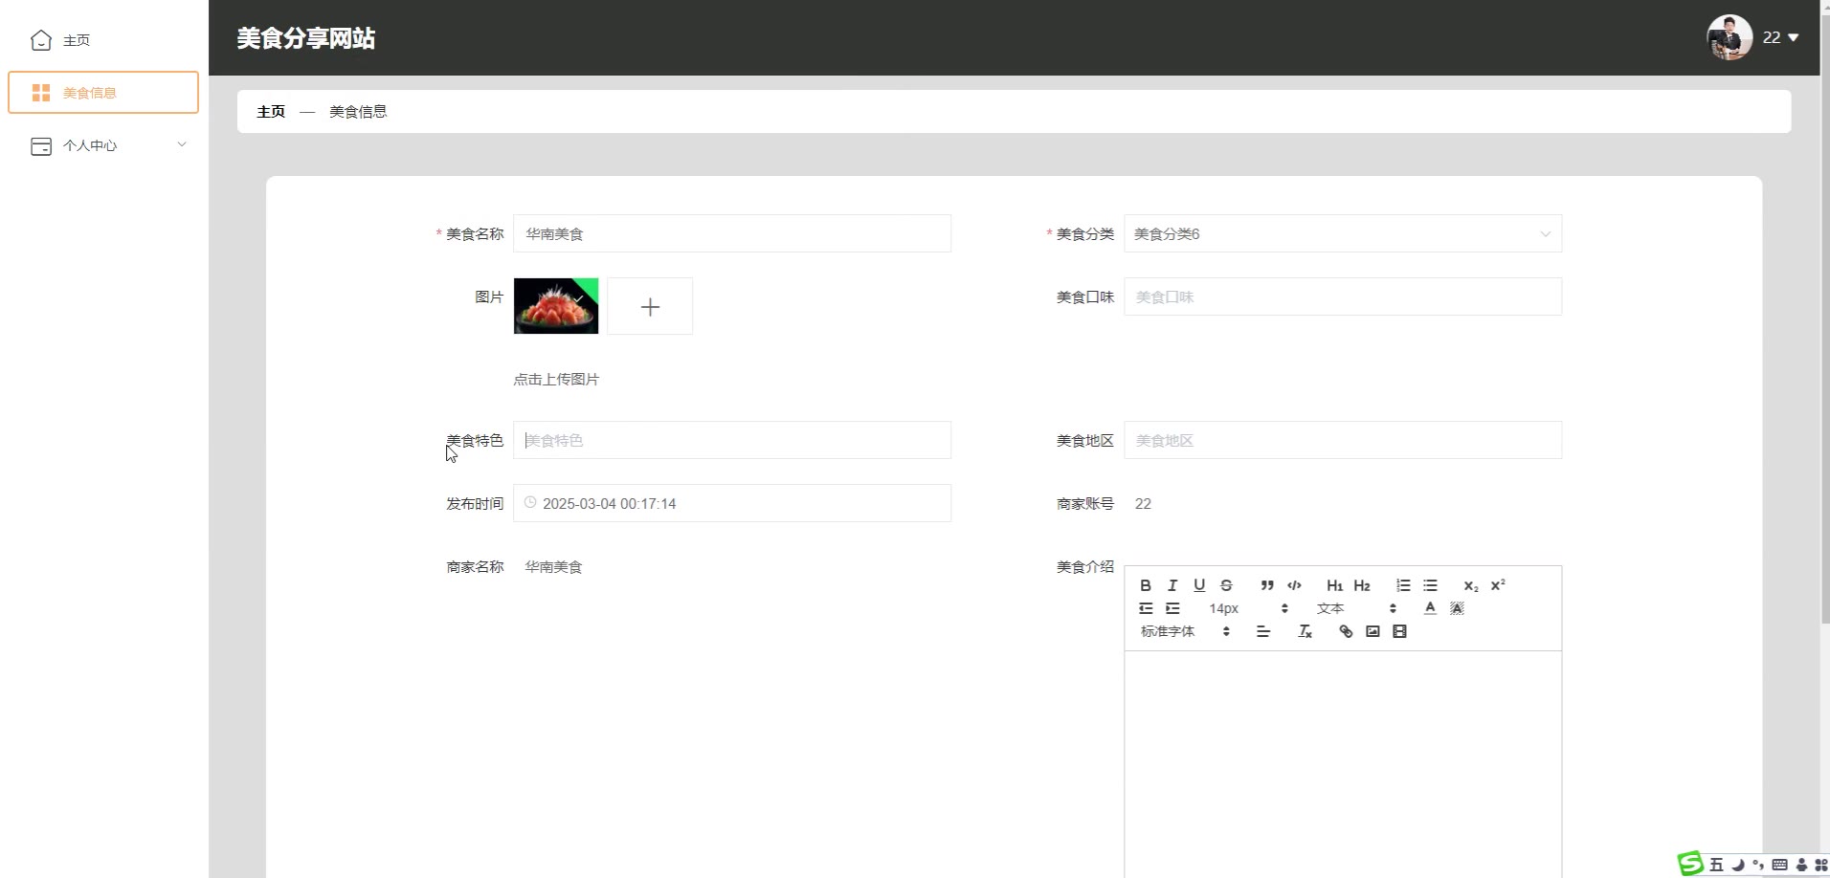Toggle bold formatting in the editor
The image size is (1830, 878).
tap(1145, 585)
